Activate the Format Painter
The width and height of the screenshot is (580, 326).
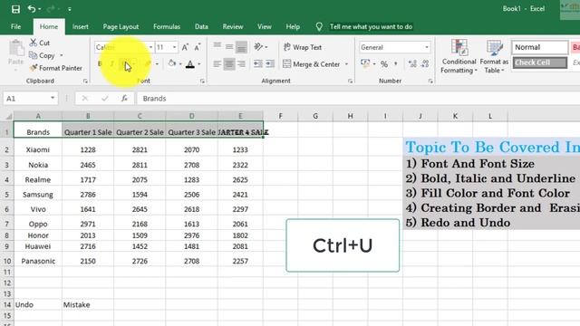tap(55, 68)
